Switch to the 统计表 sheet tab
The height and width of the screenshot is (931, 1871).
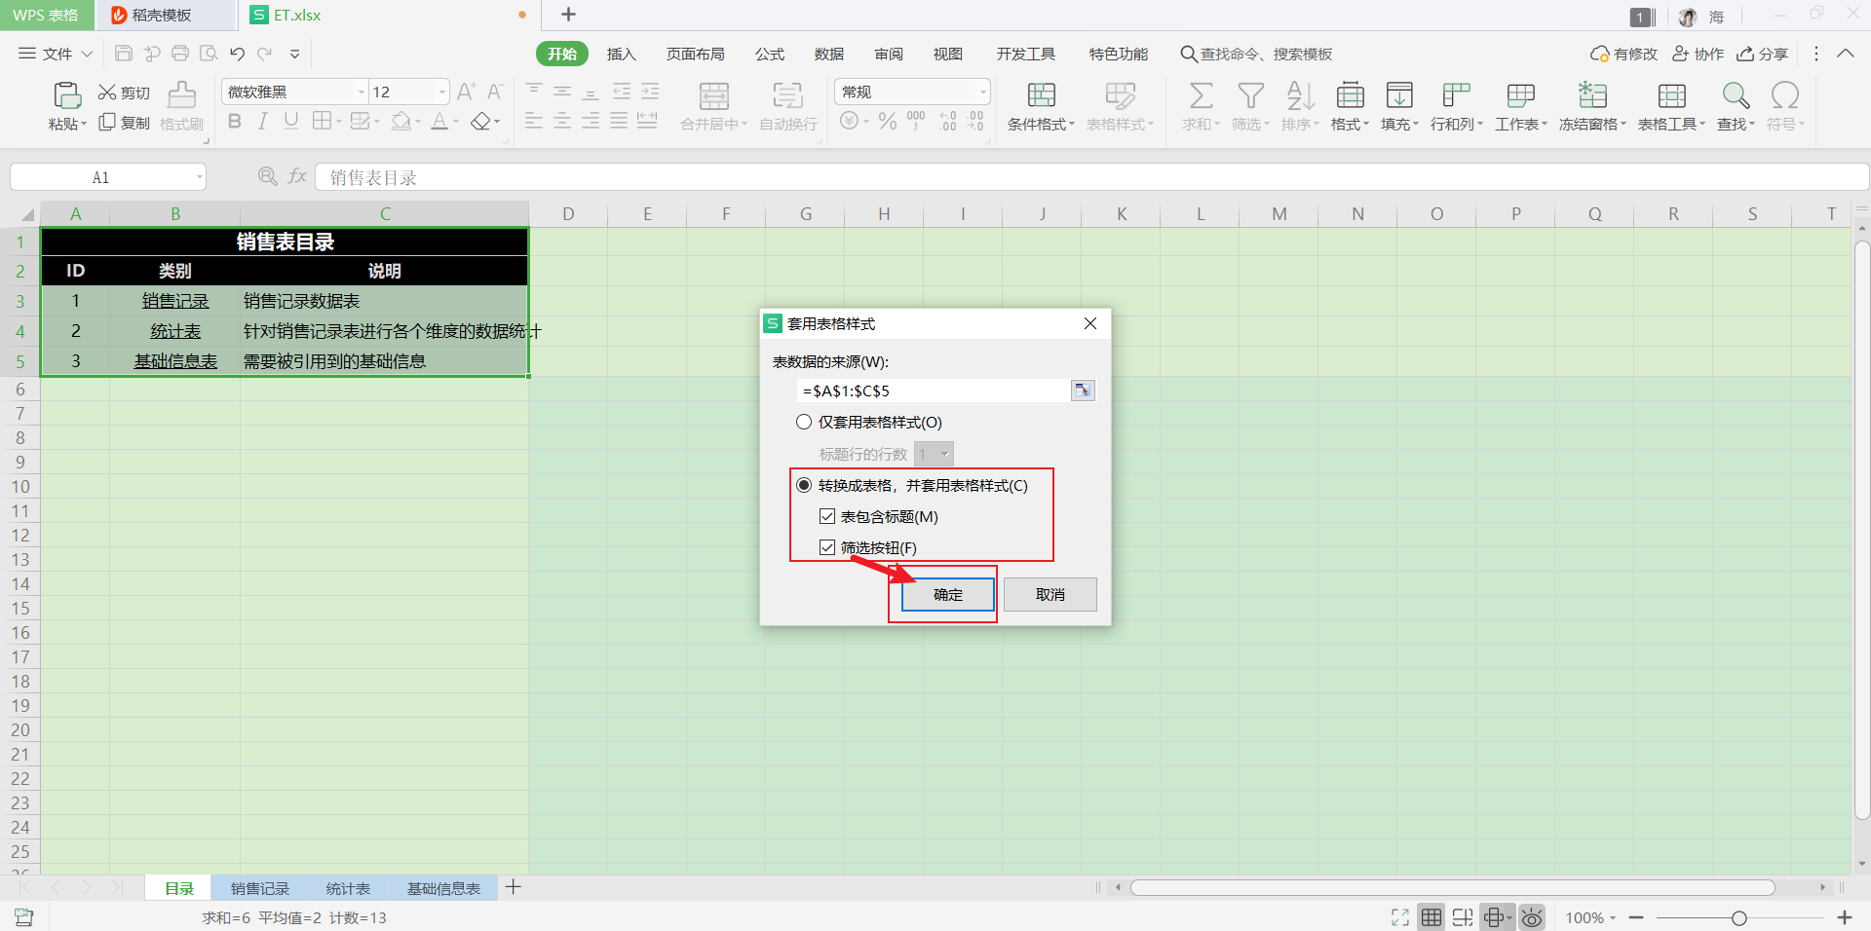tap(348, 888)
